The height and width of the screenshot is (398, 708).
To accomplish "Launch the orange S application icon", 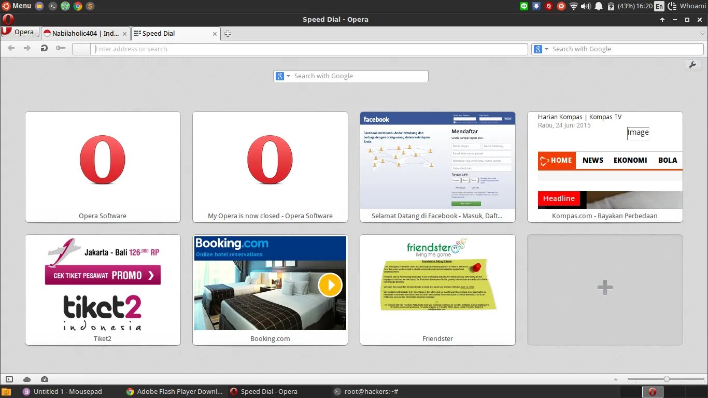I will [90, 6].
